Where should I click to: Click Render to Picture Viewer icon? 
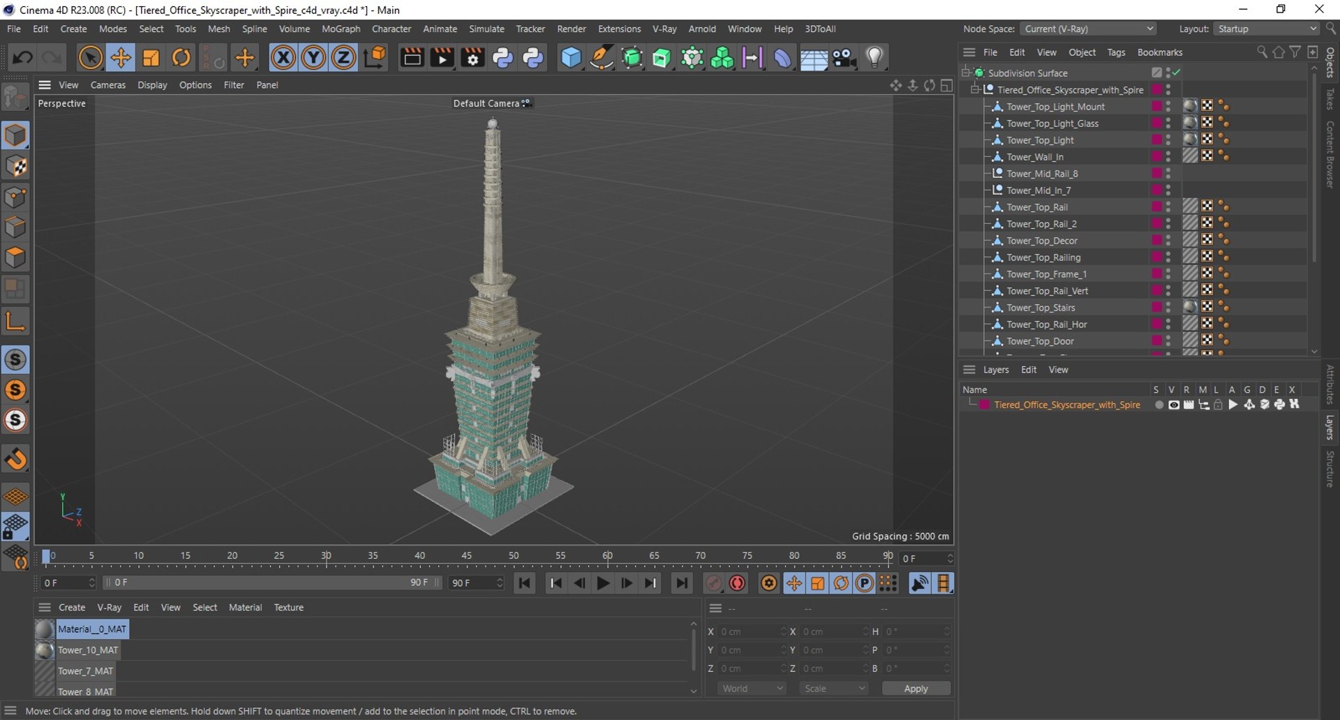(x=442, y=58)
